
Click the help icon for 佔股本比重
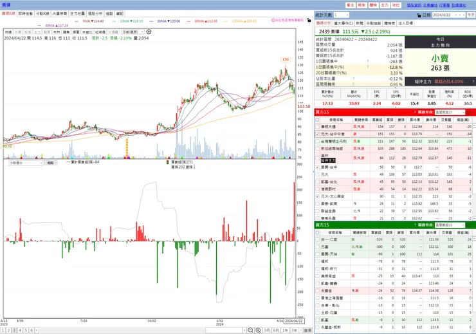pyautogui.click(x=353, y=79)
